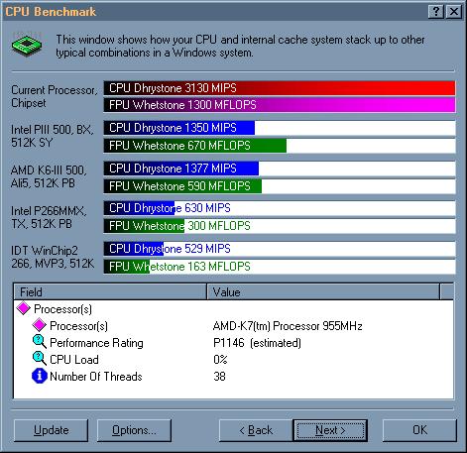
Task: Confirm with the OK button
Action: tap(419, 430)
